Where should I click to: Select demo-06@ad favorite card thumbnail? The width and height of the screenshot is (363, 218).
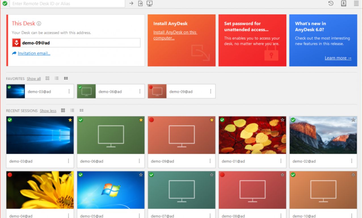pos(86,91)
